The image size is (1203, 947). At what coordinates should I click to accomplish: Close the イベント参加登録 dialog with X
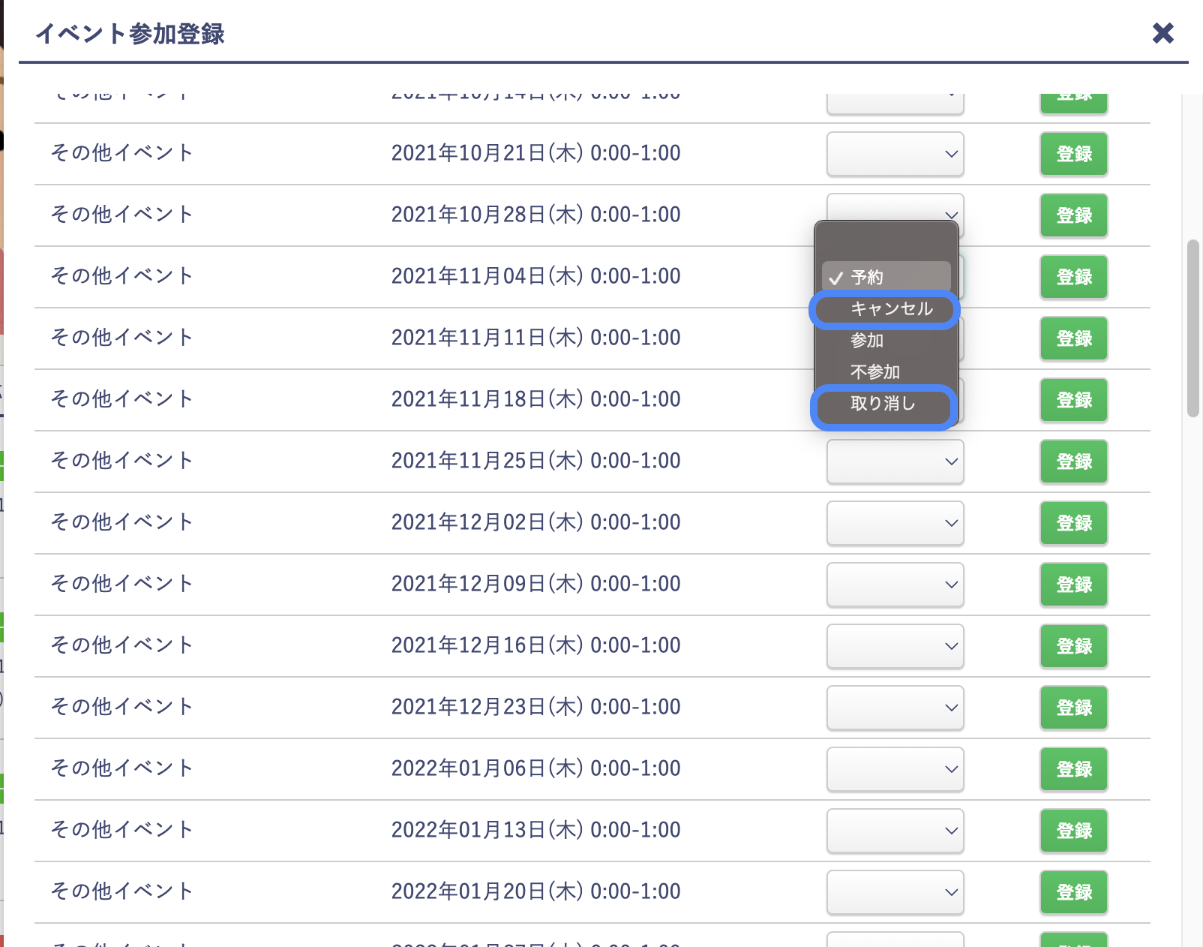(x=1162, y=33)
